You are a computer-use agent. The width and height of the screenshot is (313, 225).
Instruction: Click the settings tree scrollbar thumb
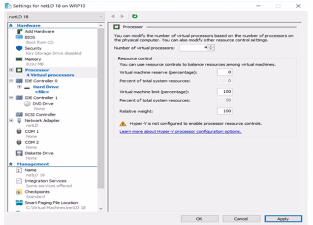coord(101,108)
